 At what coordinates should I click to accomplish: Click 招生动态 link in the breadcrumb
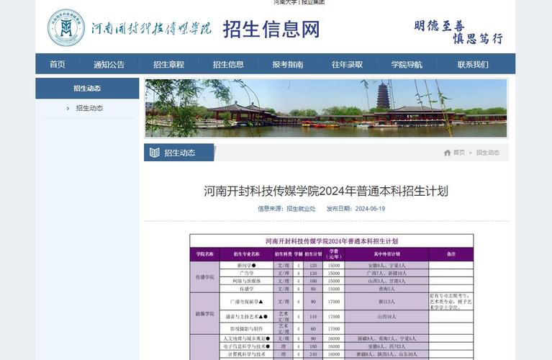click(x=488, y=153)
